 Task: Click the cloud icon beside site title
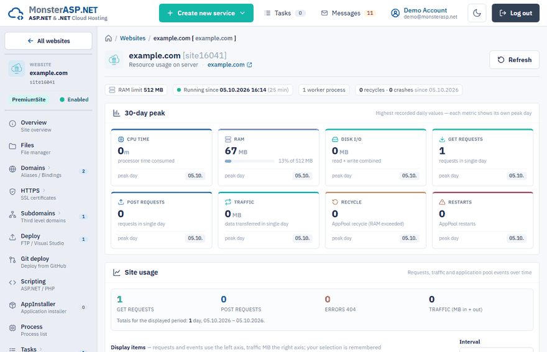click(x=114, y=60)
